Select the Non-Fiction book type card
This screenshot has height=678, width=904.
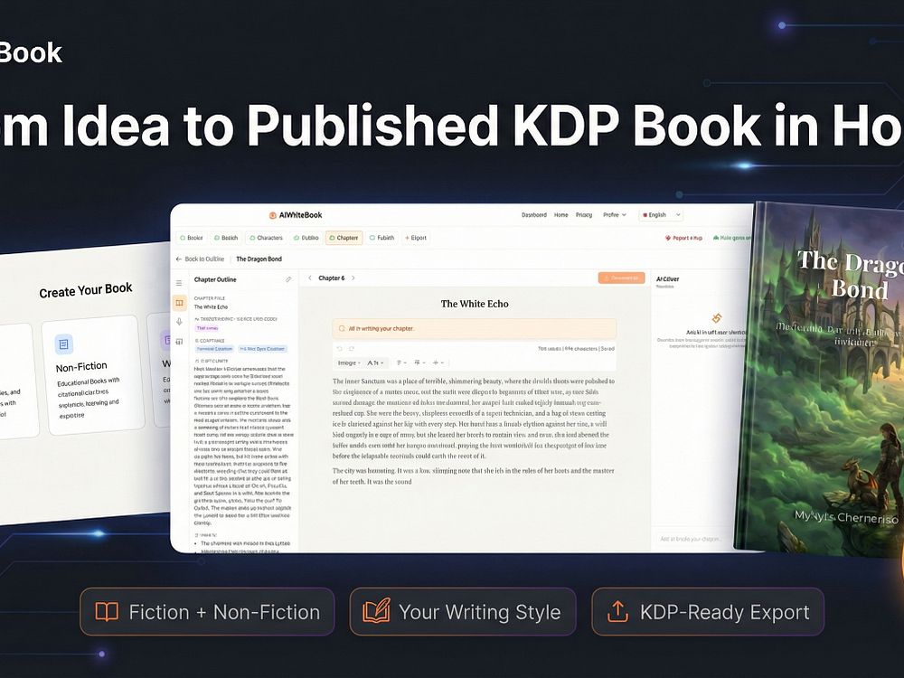pos(92,375)
